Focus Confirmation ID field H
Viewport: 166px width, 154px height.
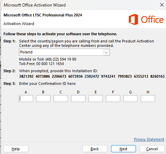pos(148,99)
